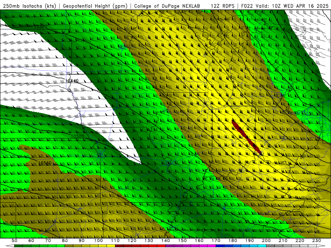The width and height of the screenshot is (331, 248).
Task: Click the dark red swatch right of the 110 tick
Action: 119,246
